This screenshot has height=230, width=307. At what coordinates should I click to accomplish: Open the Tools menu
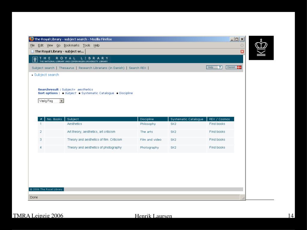click(x=87, y=46)
